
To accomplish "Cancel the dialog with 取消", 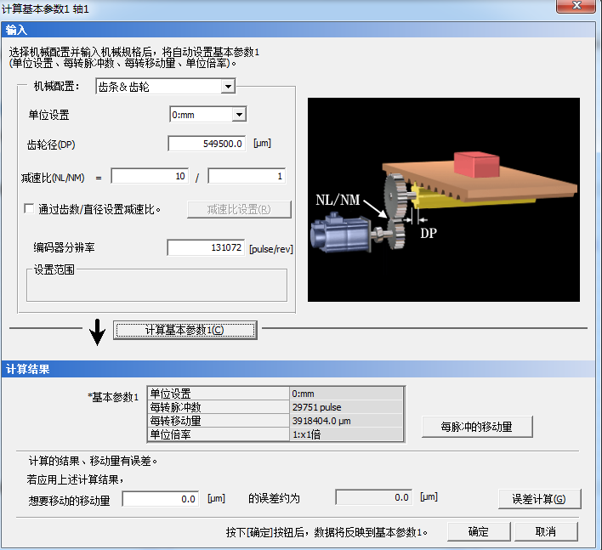I will tap(545, 532).
